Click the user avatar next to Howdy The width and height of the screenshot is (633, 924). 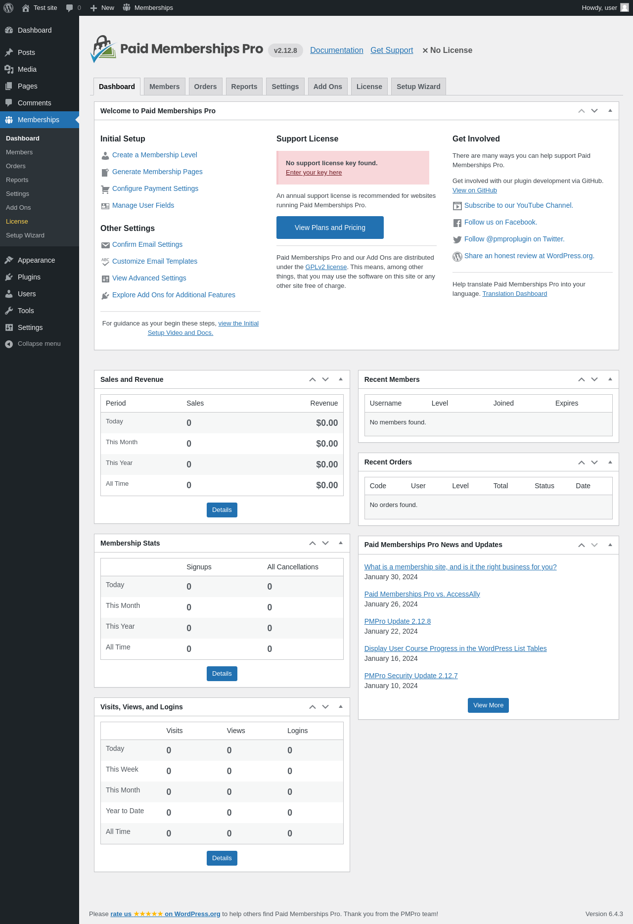coord(625,7)
